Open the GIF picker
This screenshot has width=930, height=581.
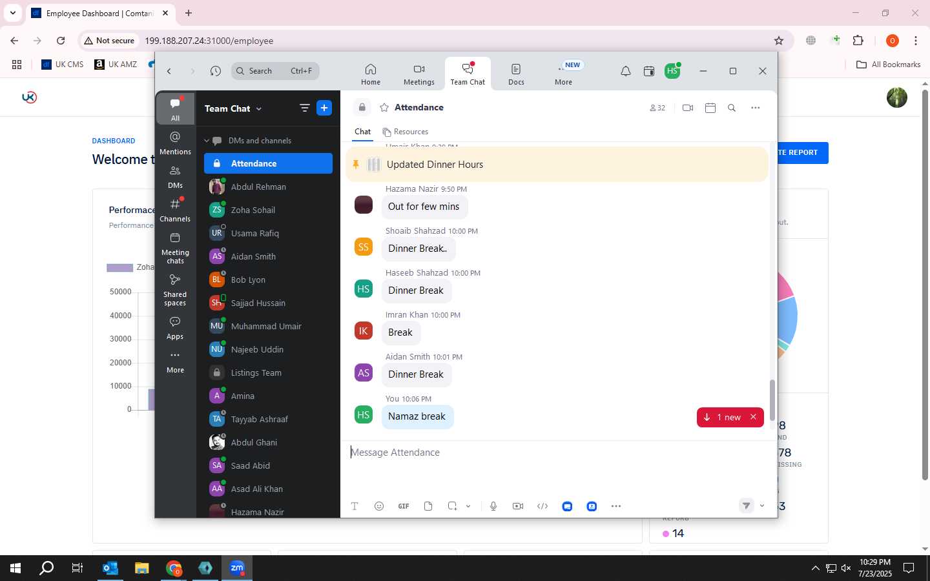coord(404,506)
